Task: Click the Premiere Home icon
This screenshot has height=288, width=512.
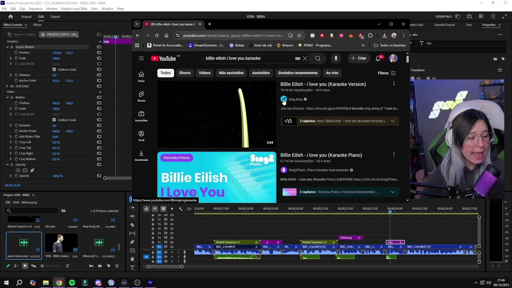Action: (x=10, y=16)
